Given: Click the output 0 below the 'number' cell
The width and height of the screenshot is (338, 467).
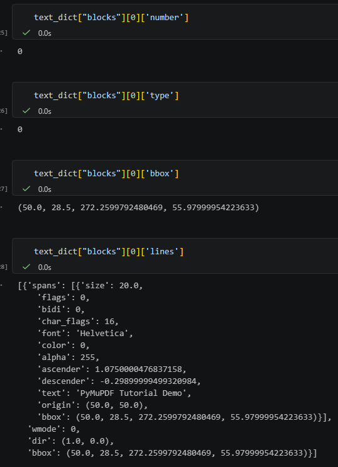Looking at the screenshot, I should [20, 52].
